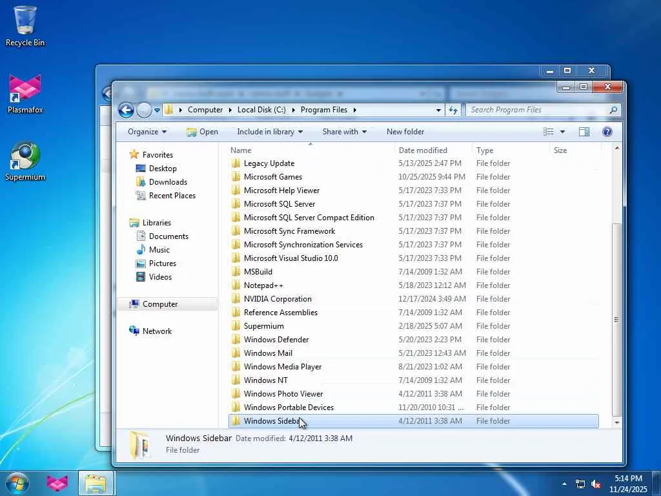Open the Pictures library

pyautogui.click(x=156, y=263)
